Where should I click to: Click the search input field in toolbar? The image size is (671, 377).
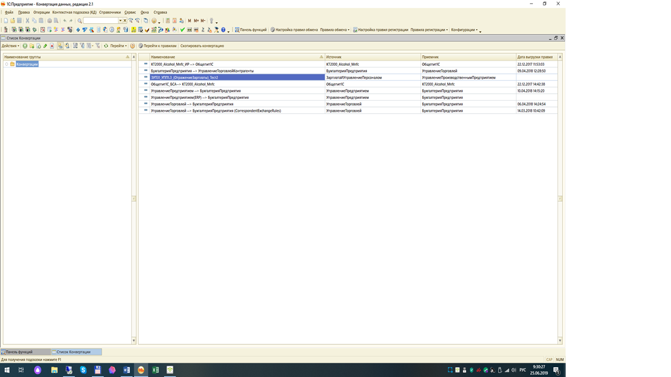coord(101,20)
